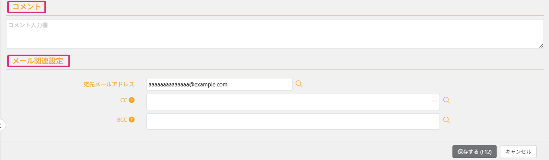
Task: Click the textarea resize handle corner
Action: pyautogui.click(x=541, y=46)
